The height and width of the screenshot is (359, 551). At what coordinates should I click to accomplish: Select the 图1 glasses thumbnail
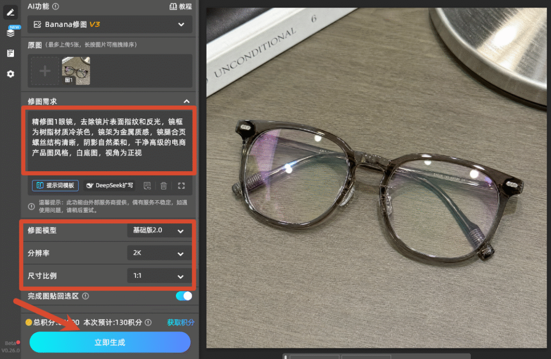(x=76, y=71)
